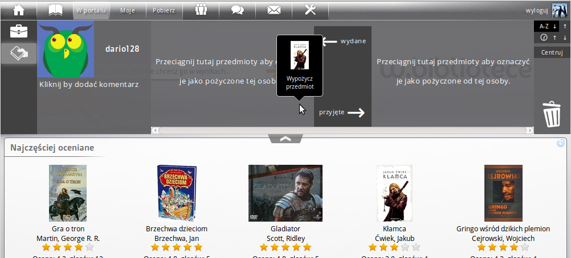
Task: Select the briefcase icon in sidebar
Action: (x=18, y=31)
